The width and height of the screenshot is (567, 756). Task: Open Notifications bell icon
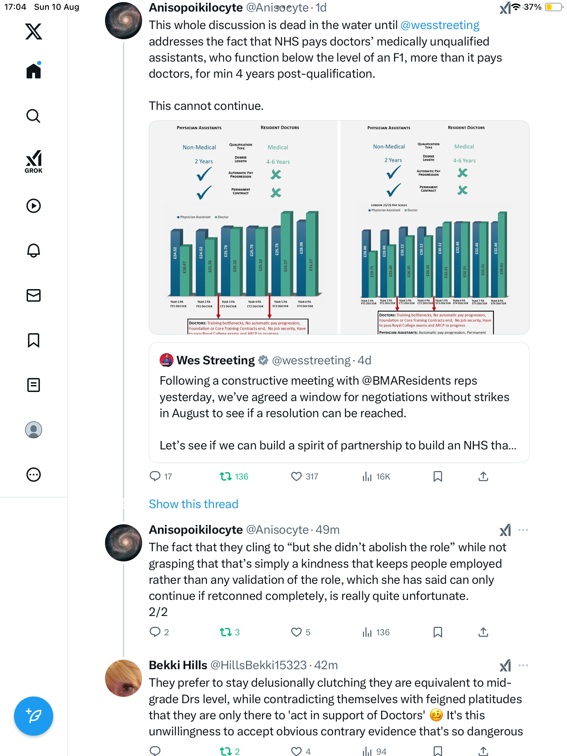point(34,251)
